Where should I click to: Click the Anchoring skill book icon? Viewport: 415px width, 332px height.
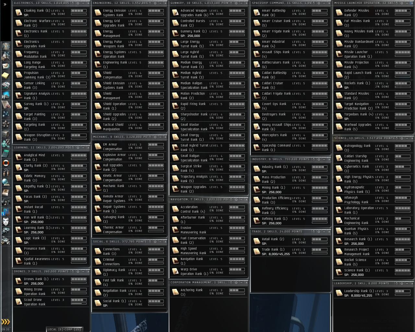[x=175, y=292]
